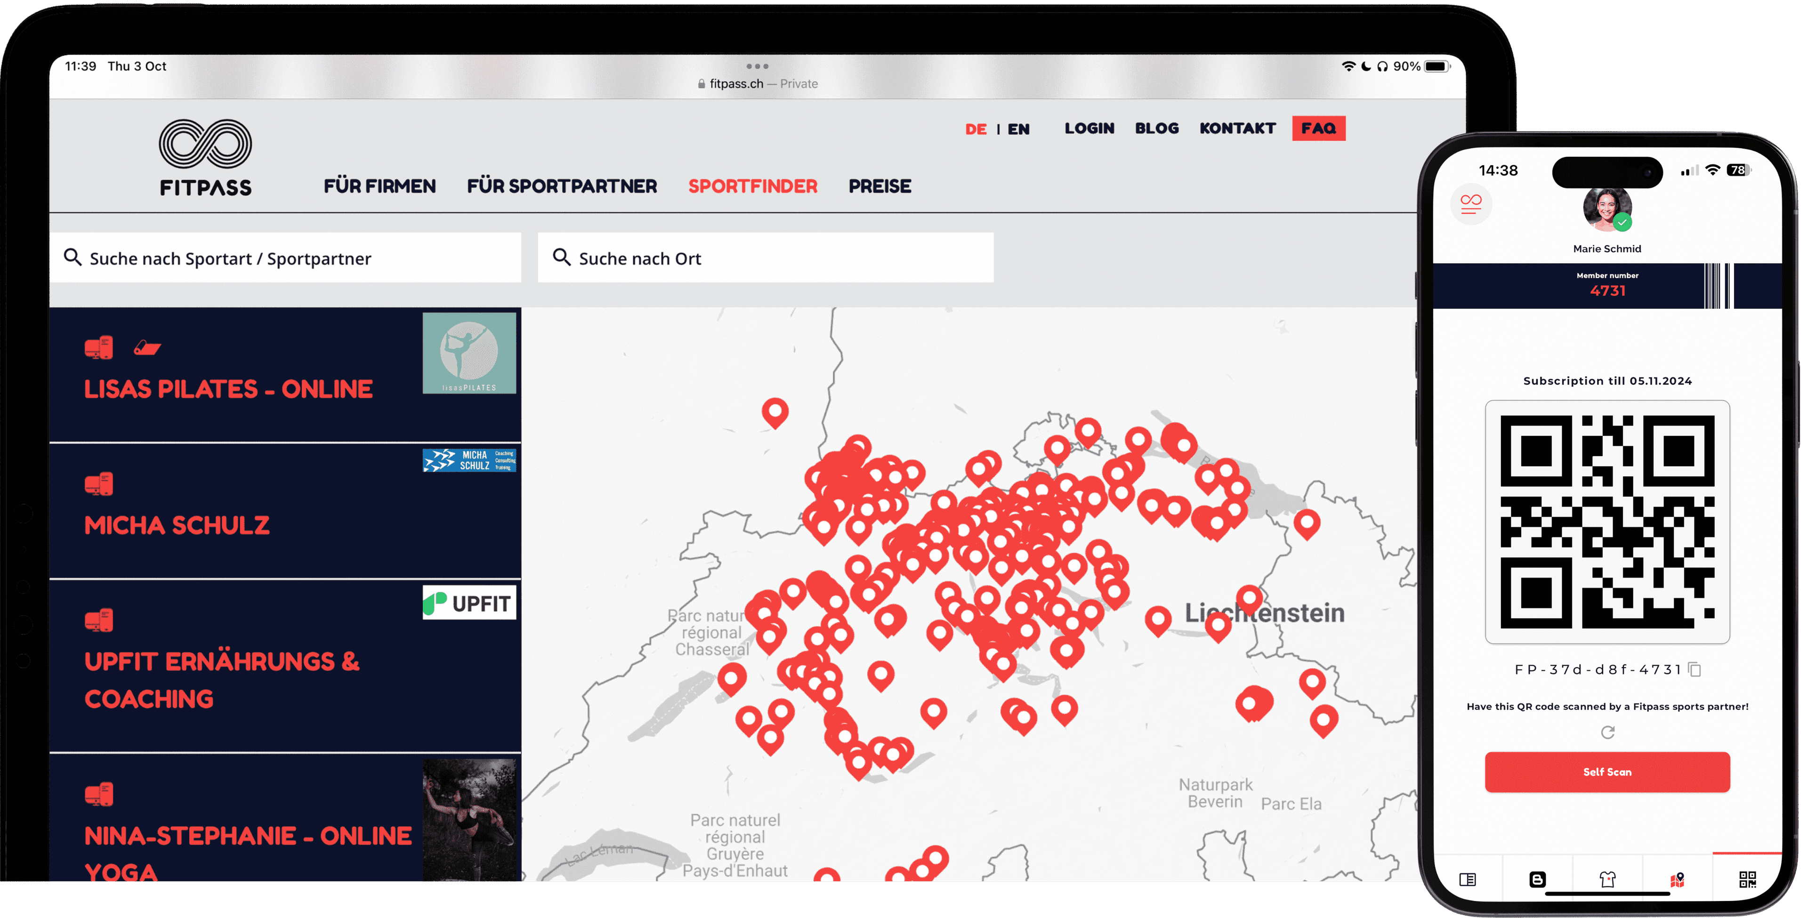Open the LISAS PILATES - ONLINE listing

tap(228, 389)
